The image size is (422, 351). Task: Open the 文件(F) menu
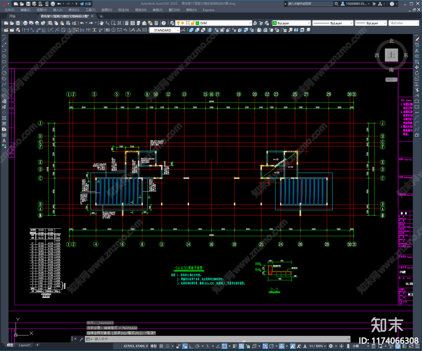pos(9,10)
